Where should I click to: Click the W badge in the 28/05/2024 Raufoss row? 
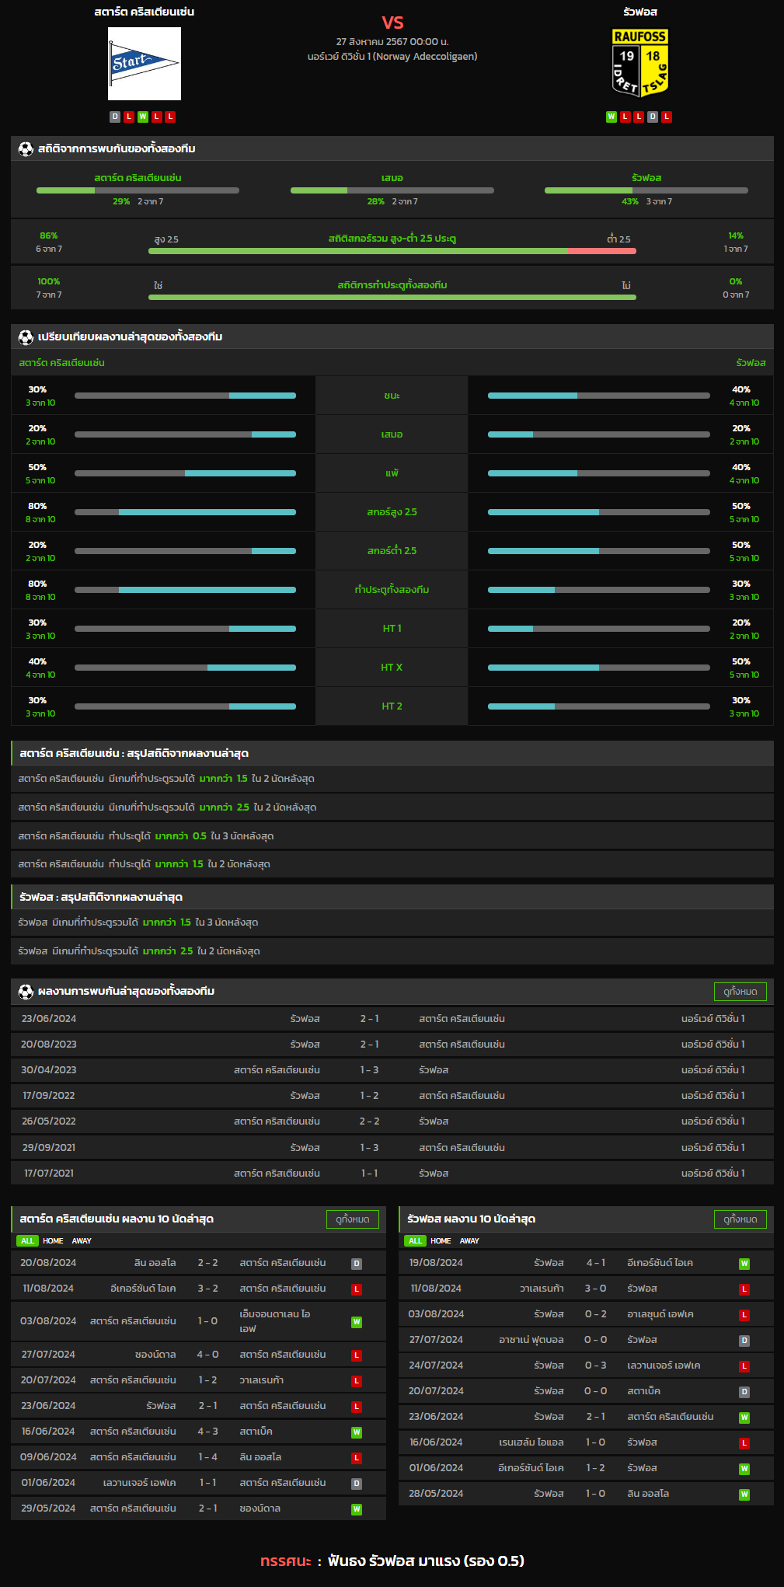(744, 1495)
